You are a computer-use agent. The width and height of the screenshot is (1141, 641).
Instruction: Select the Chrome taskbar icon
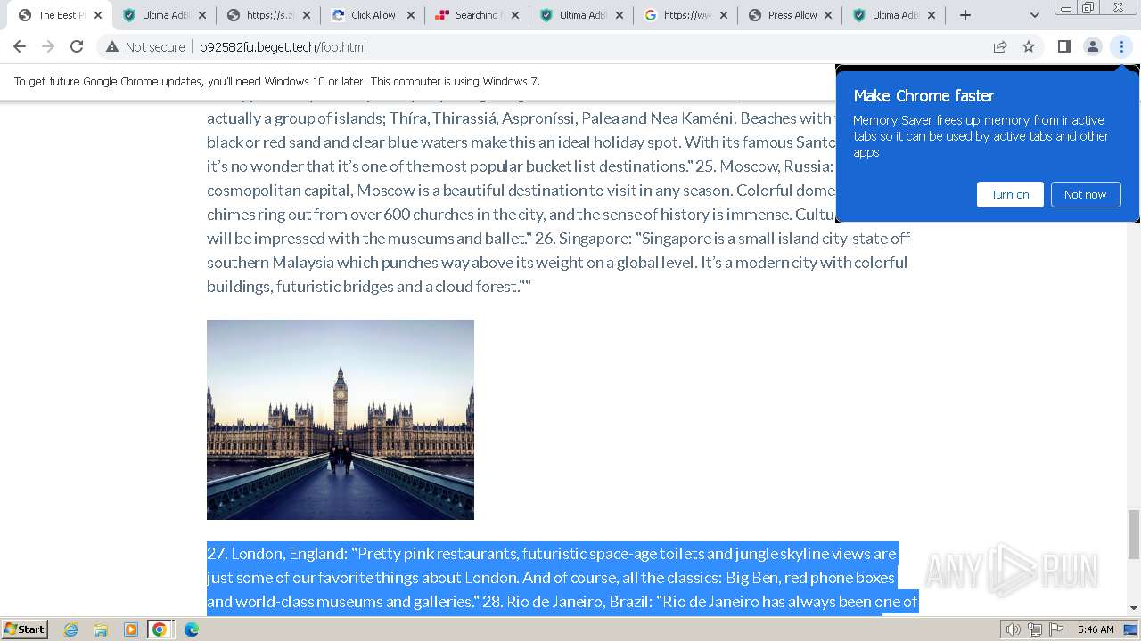click(x=160, y=629)
